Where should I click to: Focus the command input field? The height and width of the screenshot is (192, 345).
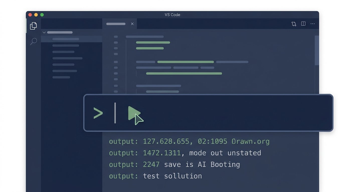coord(208,113)
